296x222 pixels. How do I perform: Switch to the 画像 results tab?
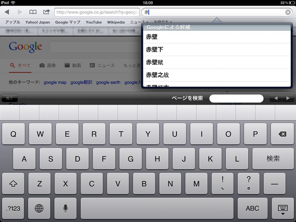[x=48, y=65]
